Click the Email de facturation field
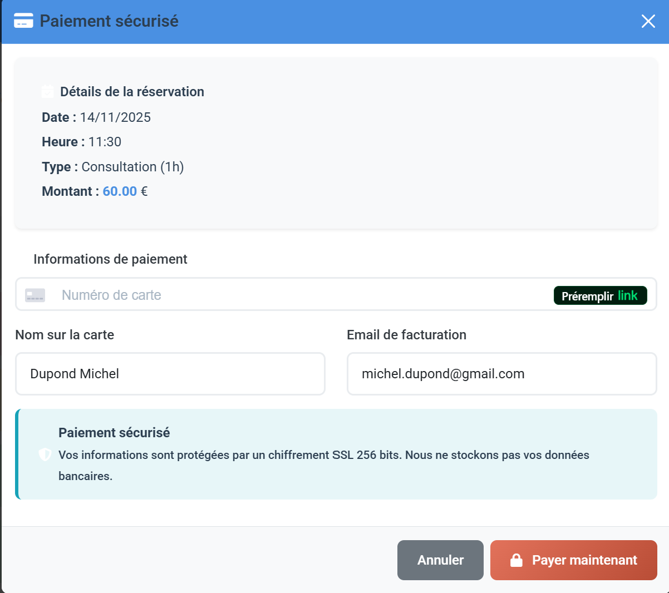Viewport: 669px width, 593px height. coord(501,374)
